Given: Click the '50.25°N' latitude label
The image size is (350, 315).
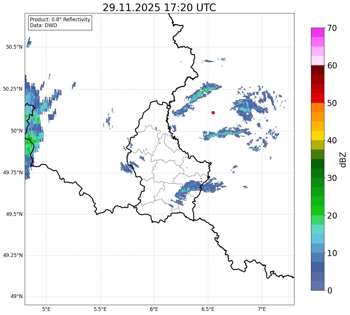Looking at the screenshot, I should [x=13, y=89].
